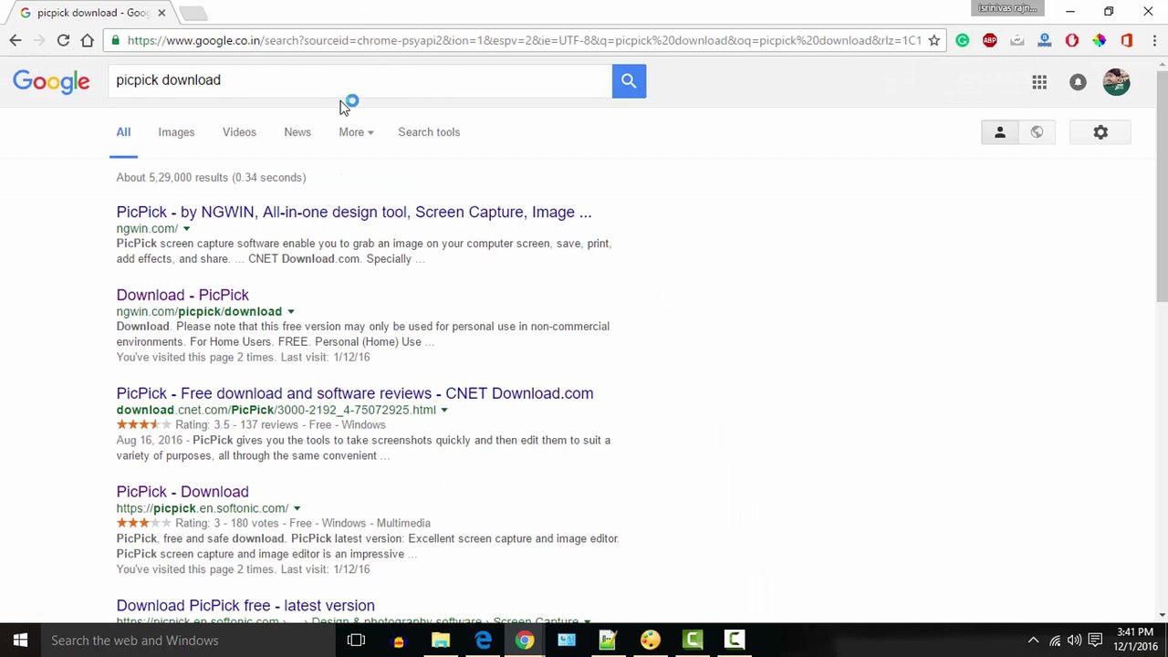
Task: Open the Google account profile picture
Action: pos(1116,82)
